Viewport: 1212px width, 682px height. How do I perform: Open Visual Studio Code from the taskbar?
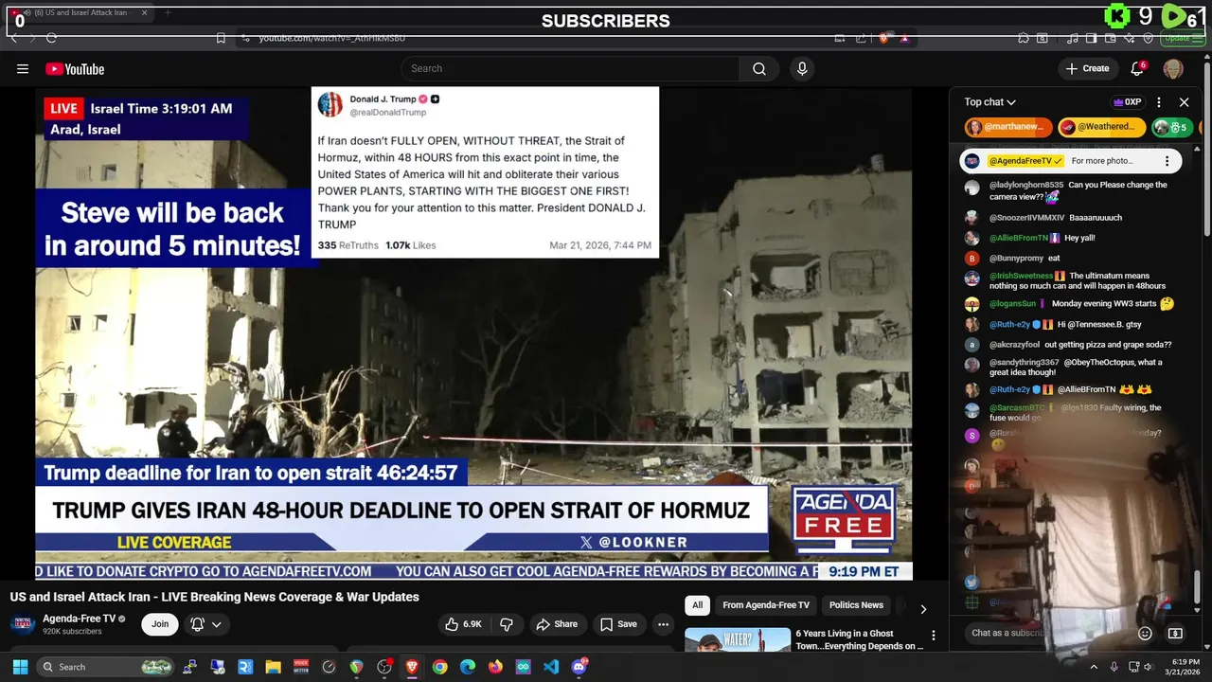click(551, 667)
